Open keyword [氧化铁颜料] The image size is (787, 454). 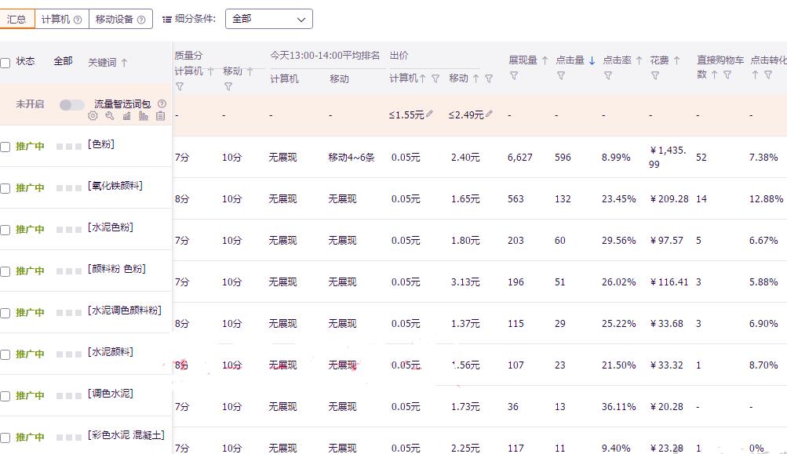click(115, 186)
